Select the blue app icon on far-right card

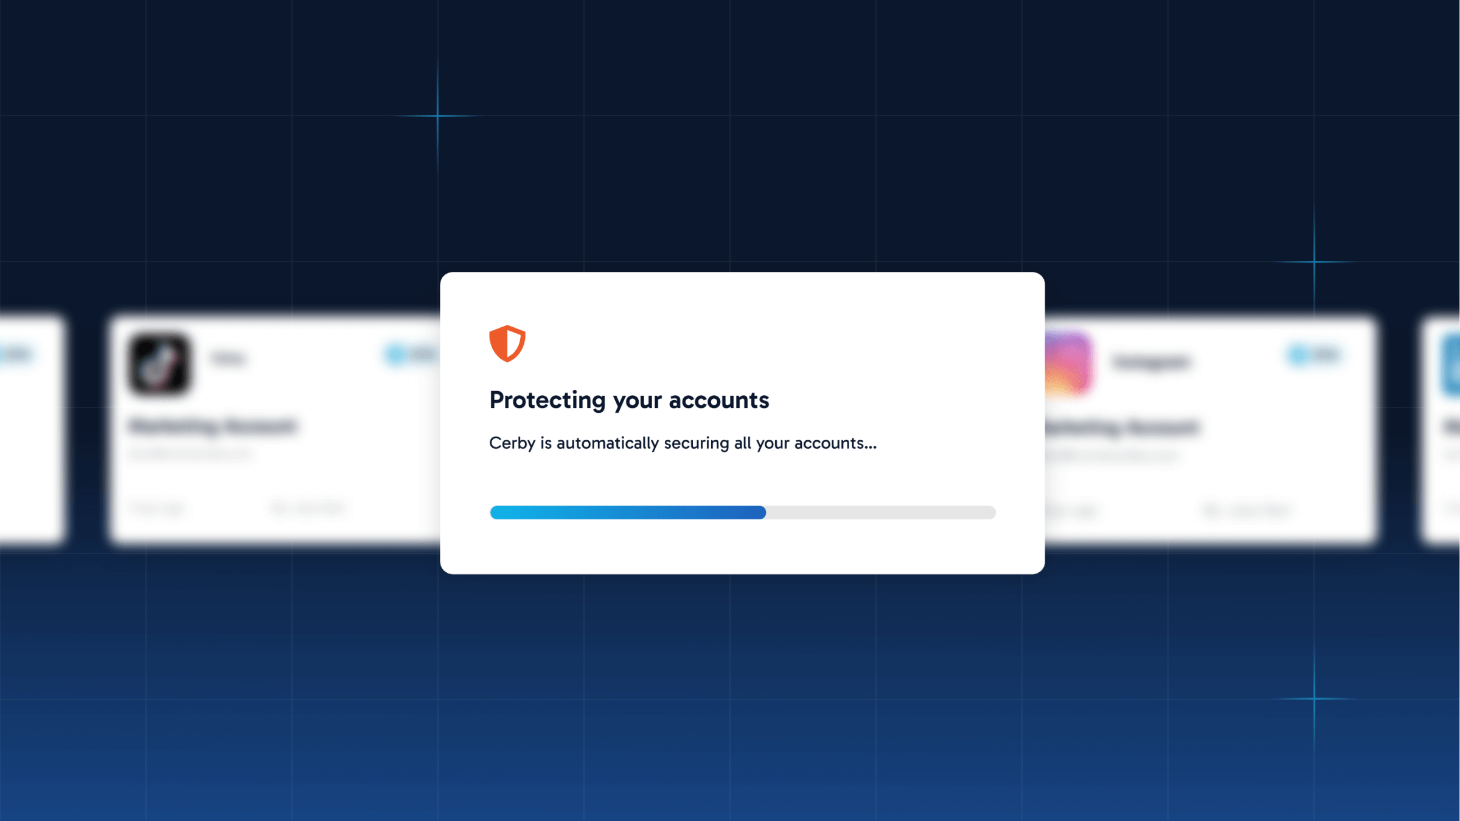point(1451,365)
